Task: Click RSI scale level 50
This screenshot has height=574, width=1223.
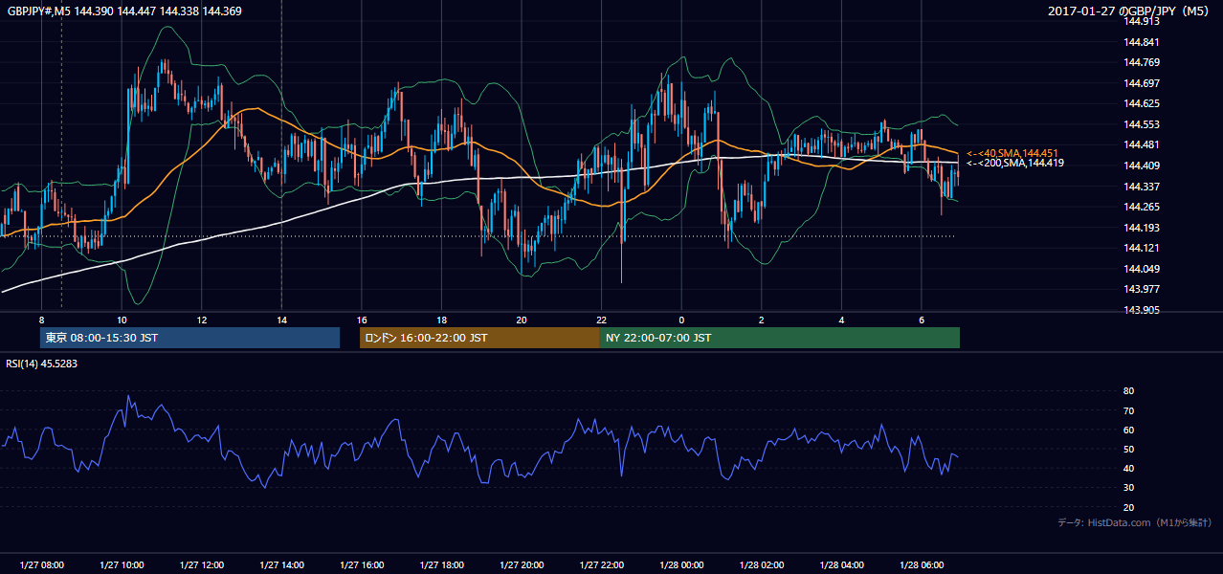Action: click(1128, 449)
